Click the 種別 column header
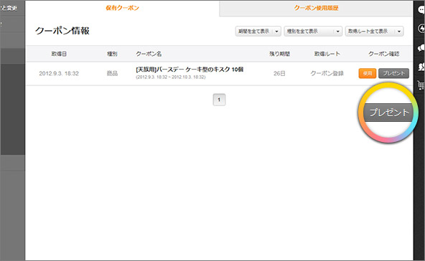 point(112,54)
